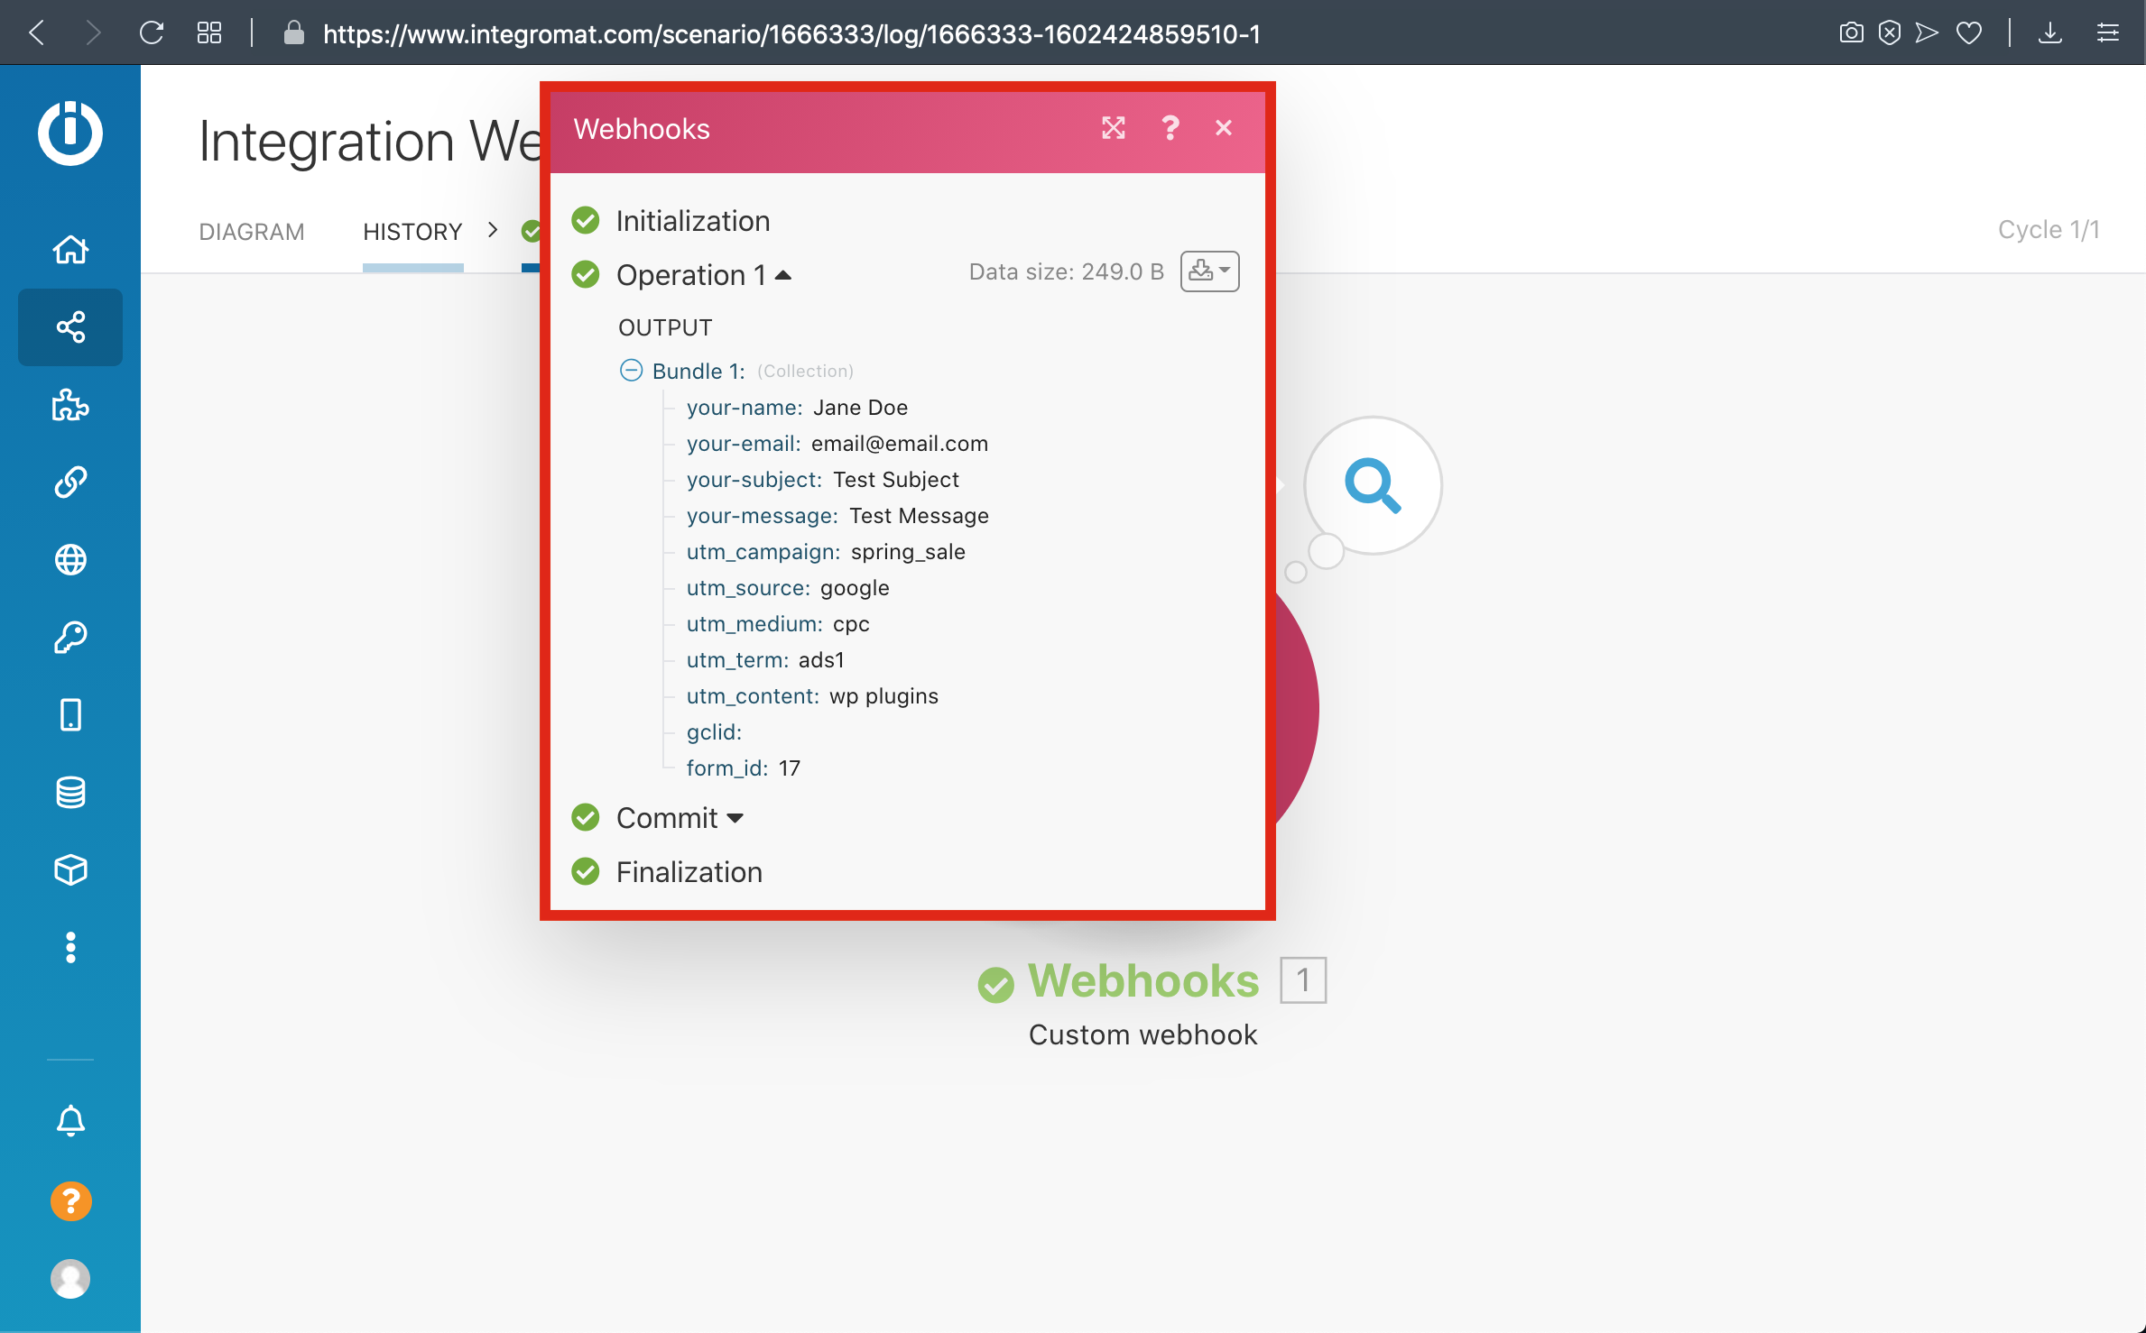Select the HISTORY tab
The width and height of the screenshot is (2146, 1333).
(x=412, y=232)
